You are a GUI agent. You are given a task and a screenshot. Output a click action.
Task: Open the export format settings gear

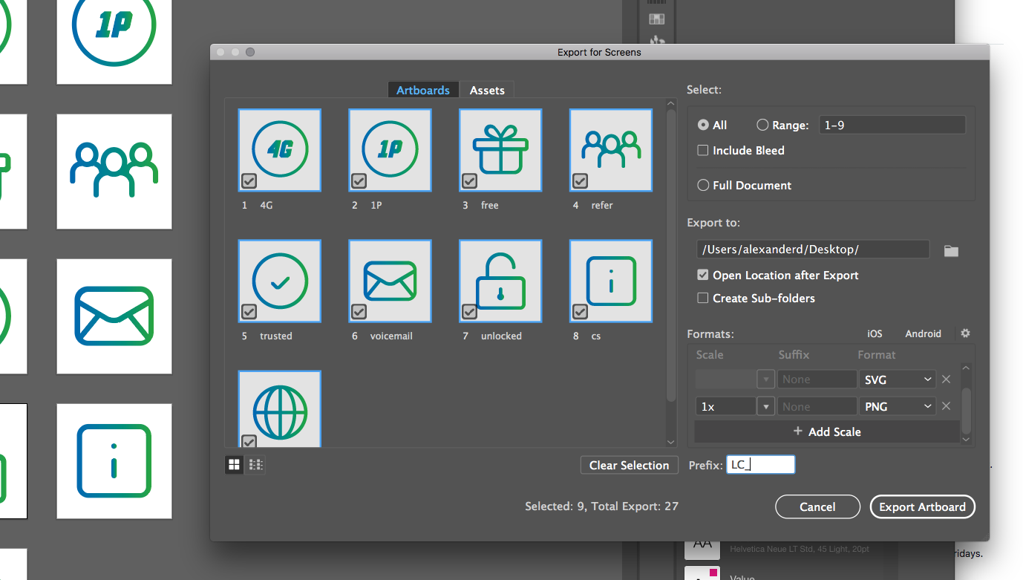pos(965,333)
